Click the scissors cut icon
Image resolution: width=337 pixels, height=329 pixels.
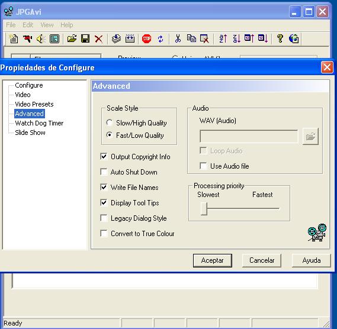pos(178,39)
